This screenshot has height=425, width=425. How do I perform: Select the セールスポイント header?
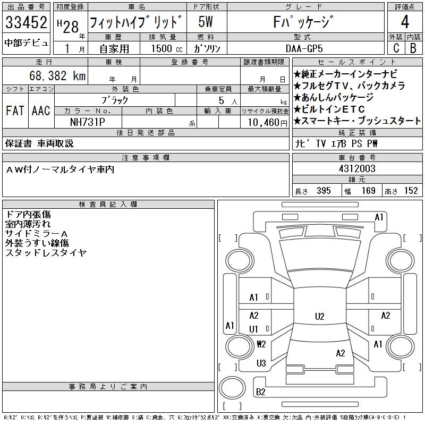(357, 62)
